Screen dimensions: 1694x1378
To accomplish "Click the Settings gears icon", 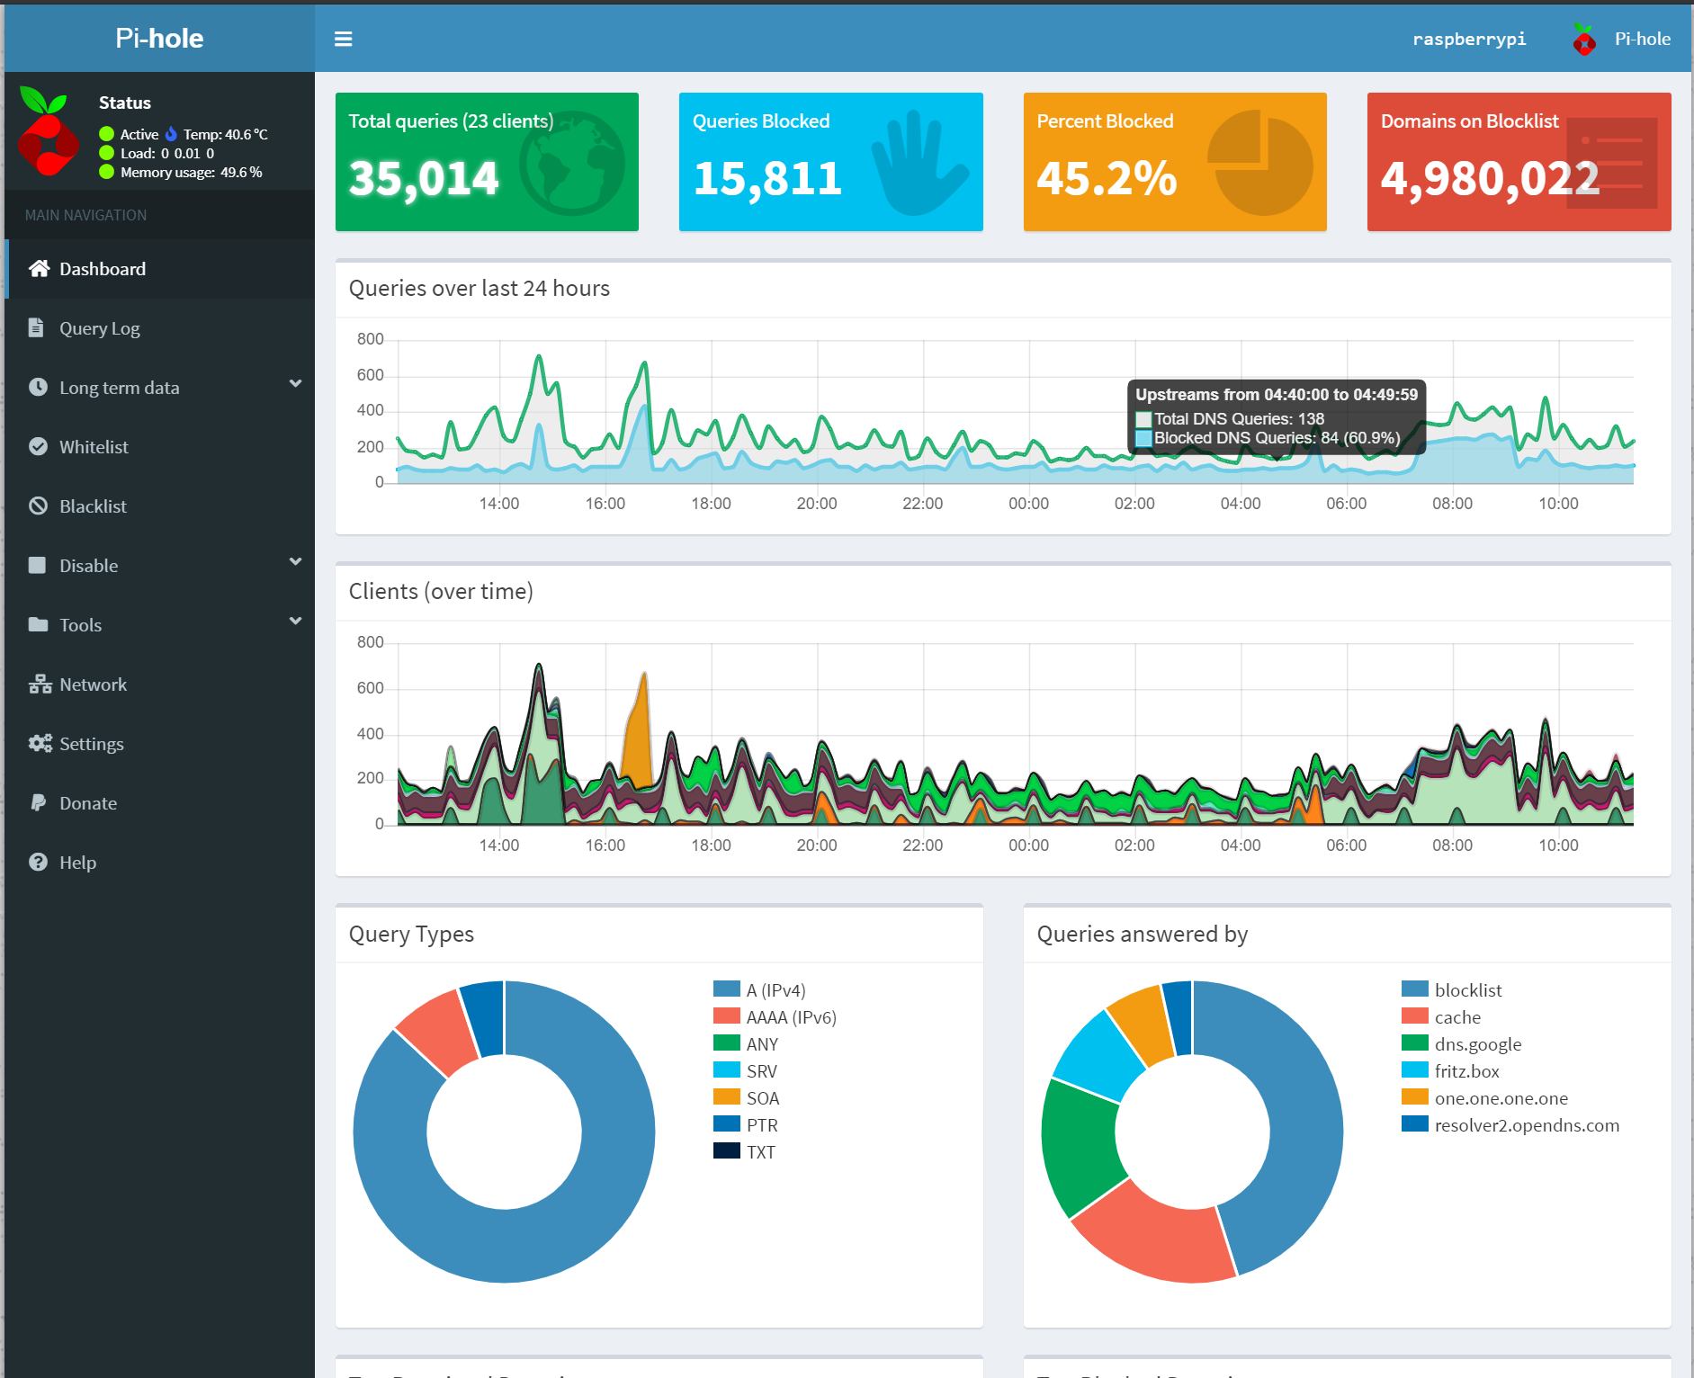I will [x=40, y=743].
